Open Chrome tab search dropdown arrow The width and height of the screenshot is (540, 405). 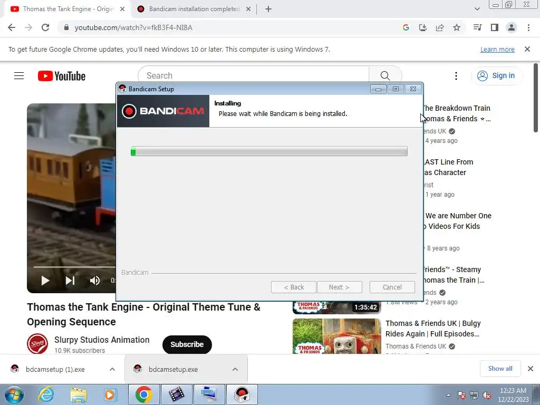pyautogui.click(x=477, y=9)
